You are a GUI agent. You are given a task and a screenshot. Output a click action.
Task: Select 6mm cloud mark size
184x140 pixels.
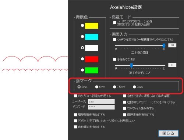point(97,87)
